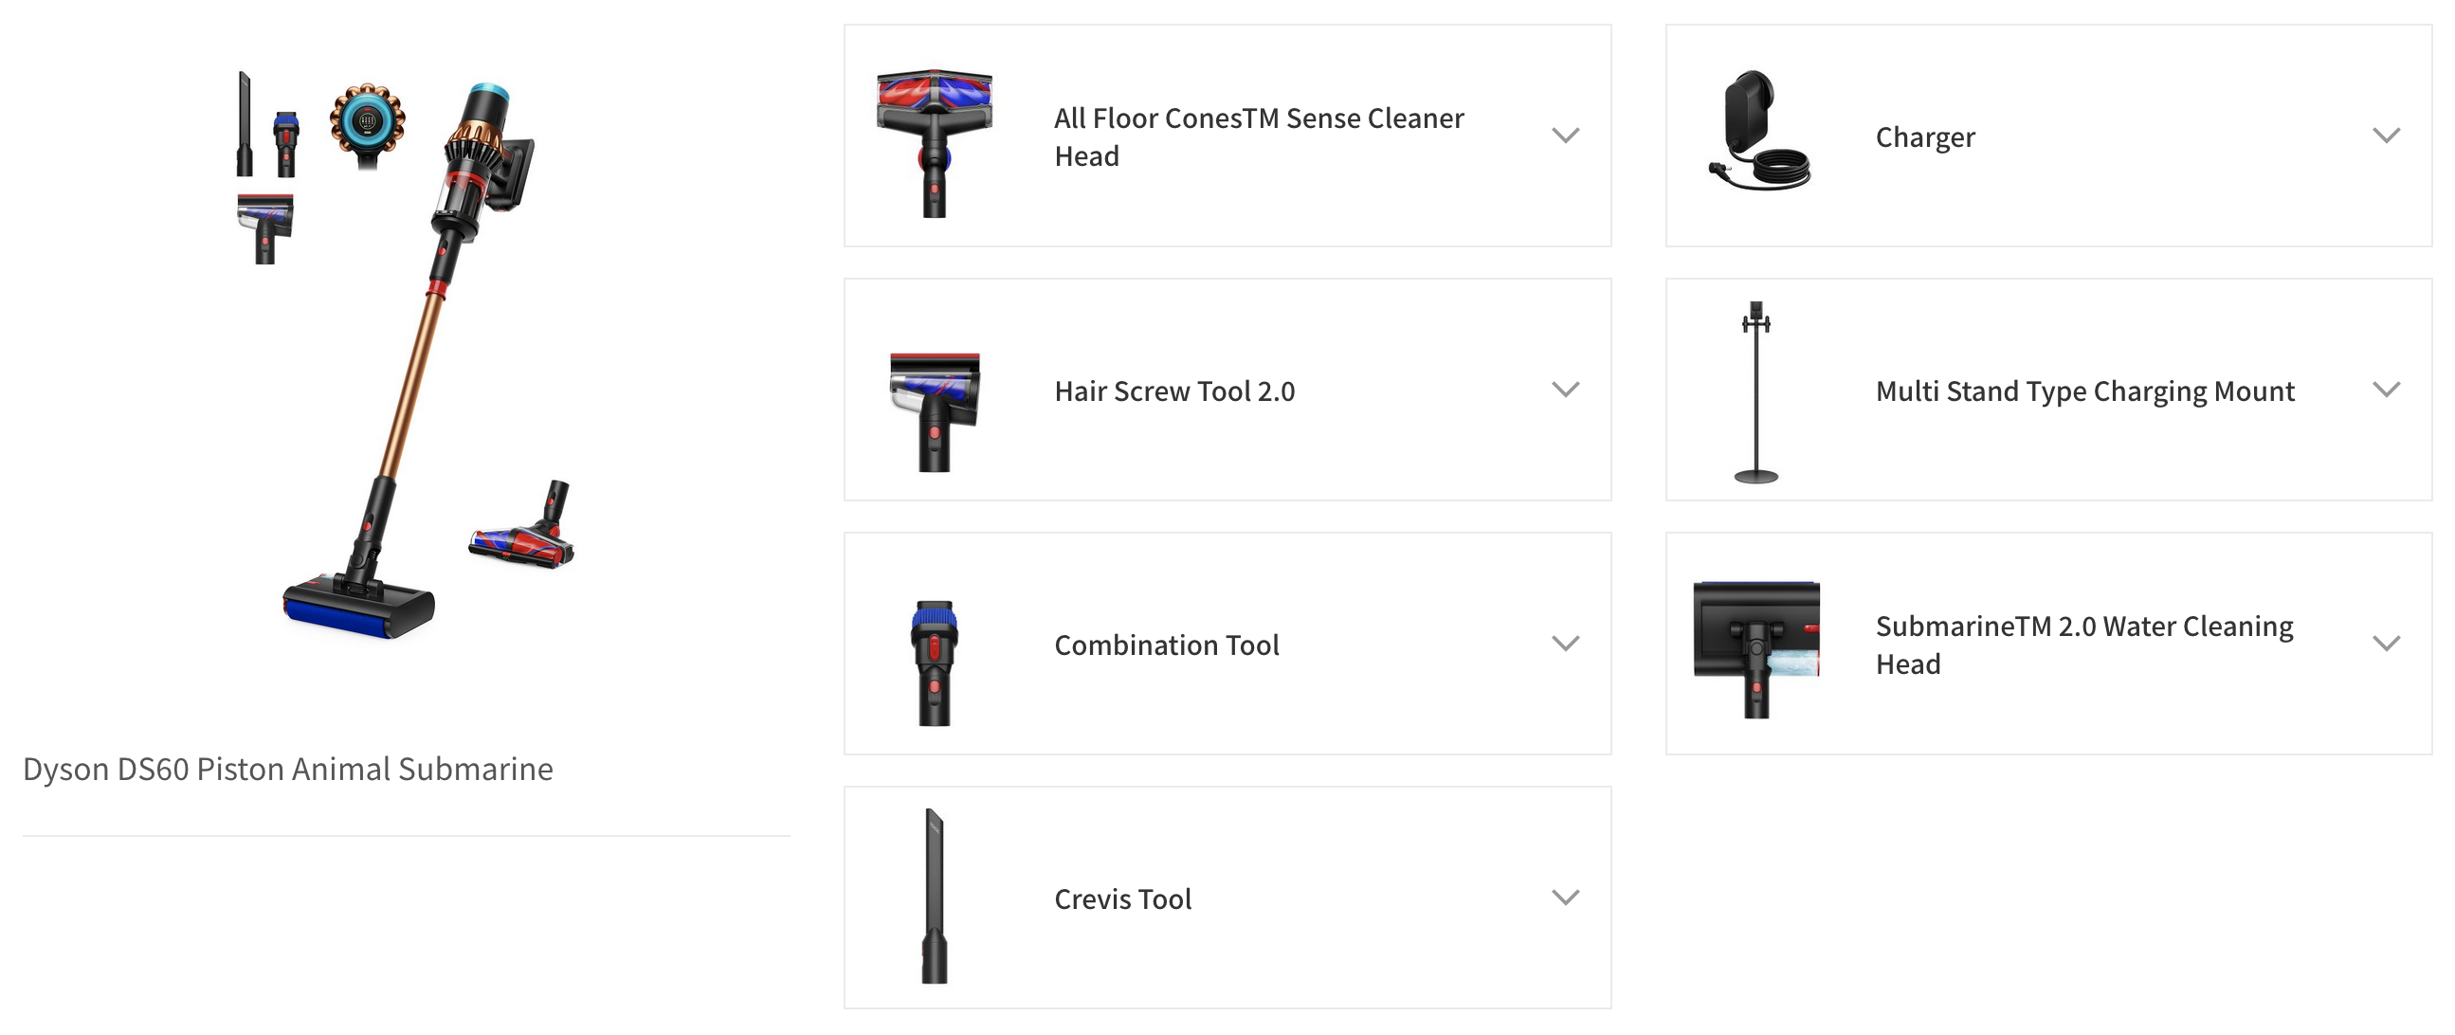Image resolution: width=2455 pixels, height=1035 pixels.
Task: Click the LCD screen display thumbnail
Action: 367,122
